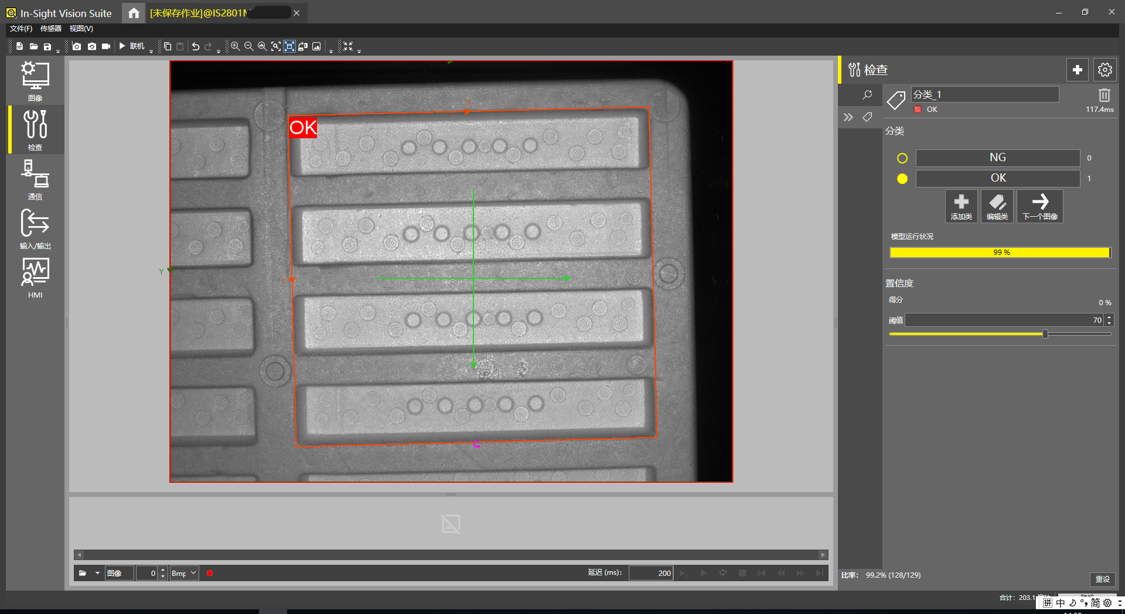Click the NG class label field
Viewport: 1125px width, 614px height.
[x=998, y=158]
